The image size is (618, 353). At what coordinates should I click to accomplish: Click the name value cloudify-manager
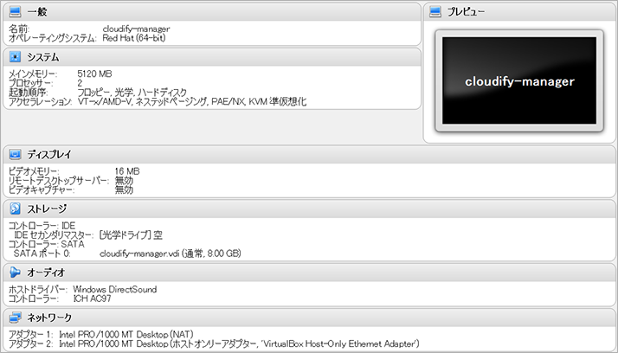click(x=137, y=29)
